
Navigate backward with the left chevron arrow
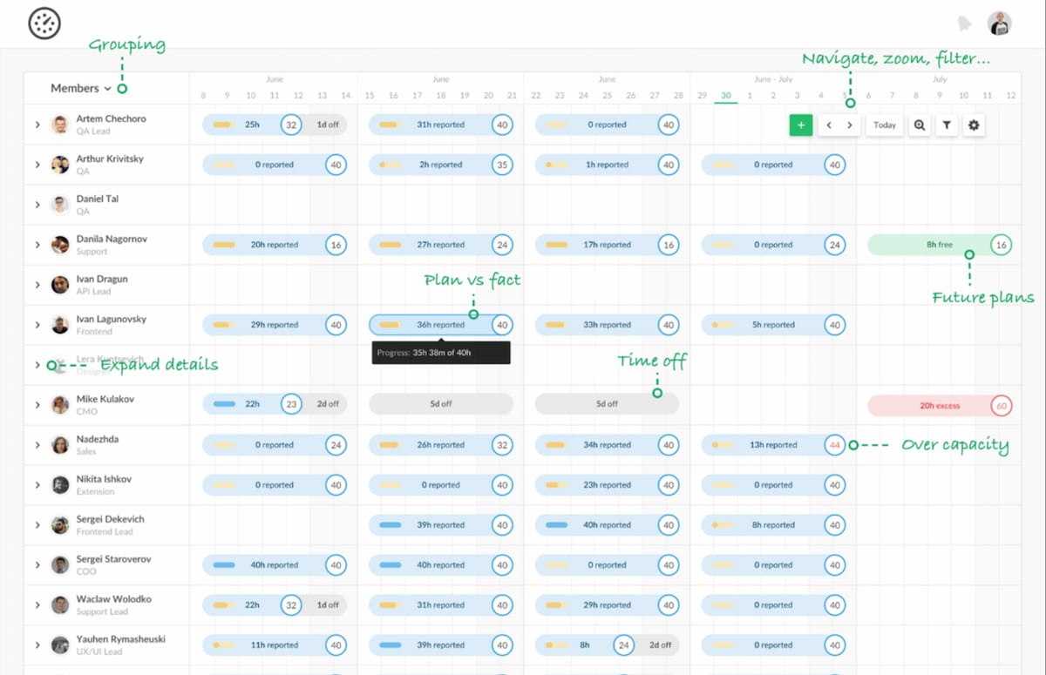click(829, 125)
